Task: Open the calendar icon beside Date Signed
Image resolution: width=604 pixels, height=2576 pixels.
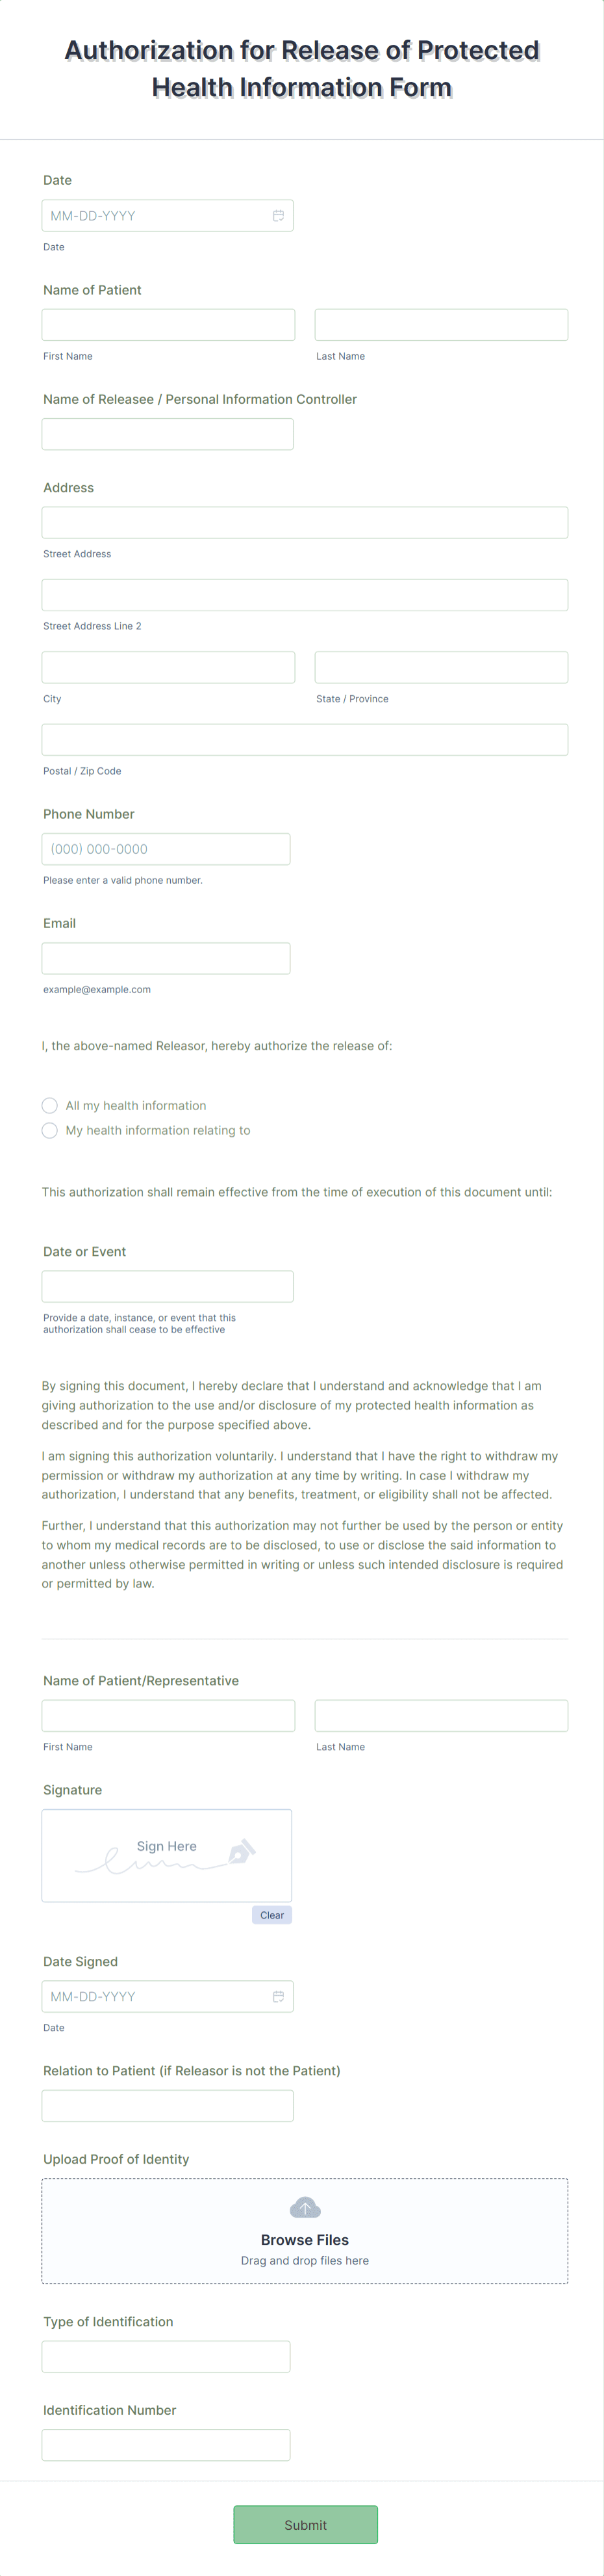Action: click(x=279, y=1996)
